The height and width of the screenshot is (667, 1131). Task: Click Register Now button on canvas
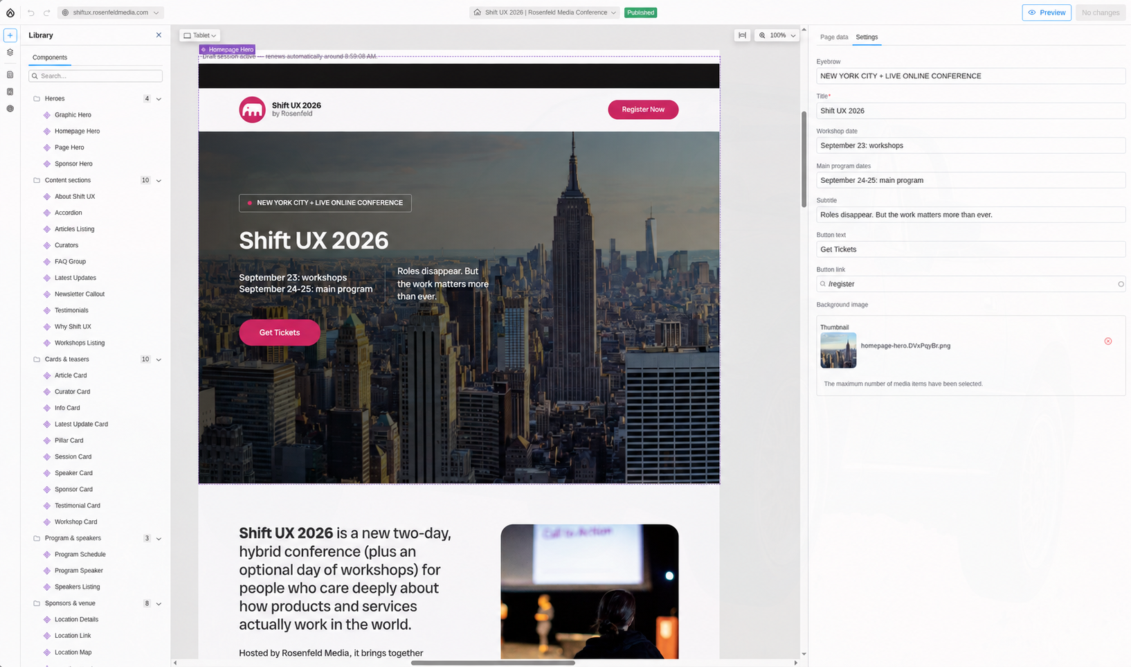643,109
